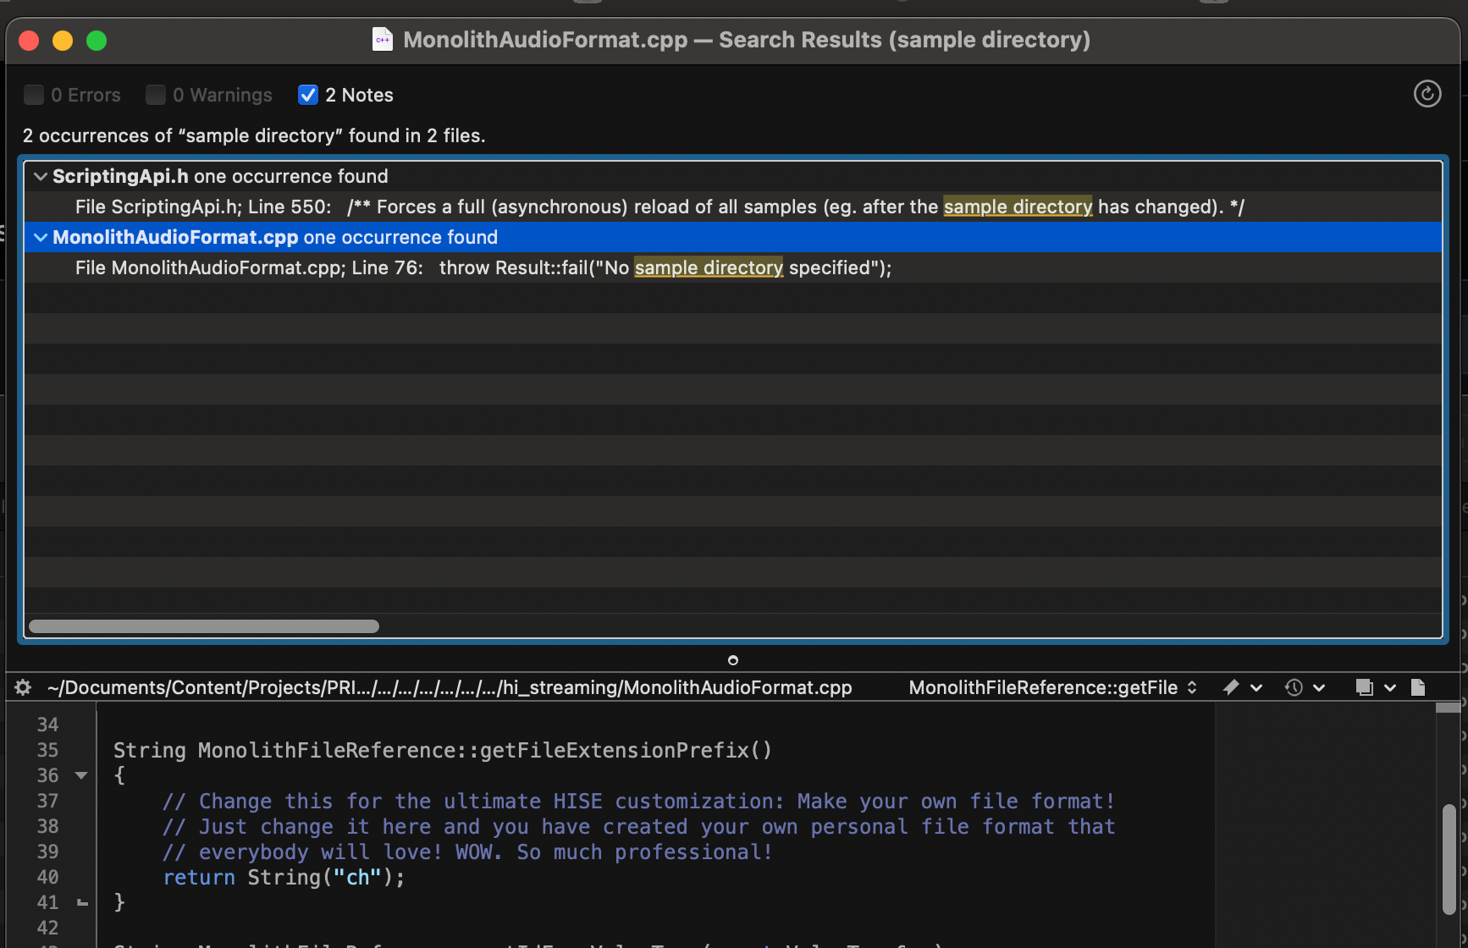Click the green zoom window button

(97, 41)
